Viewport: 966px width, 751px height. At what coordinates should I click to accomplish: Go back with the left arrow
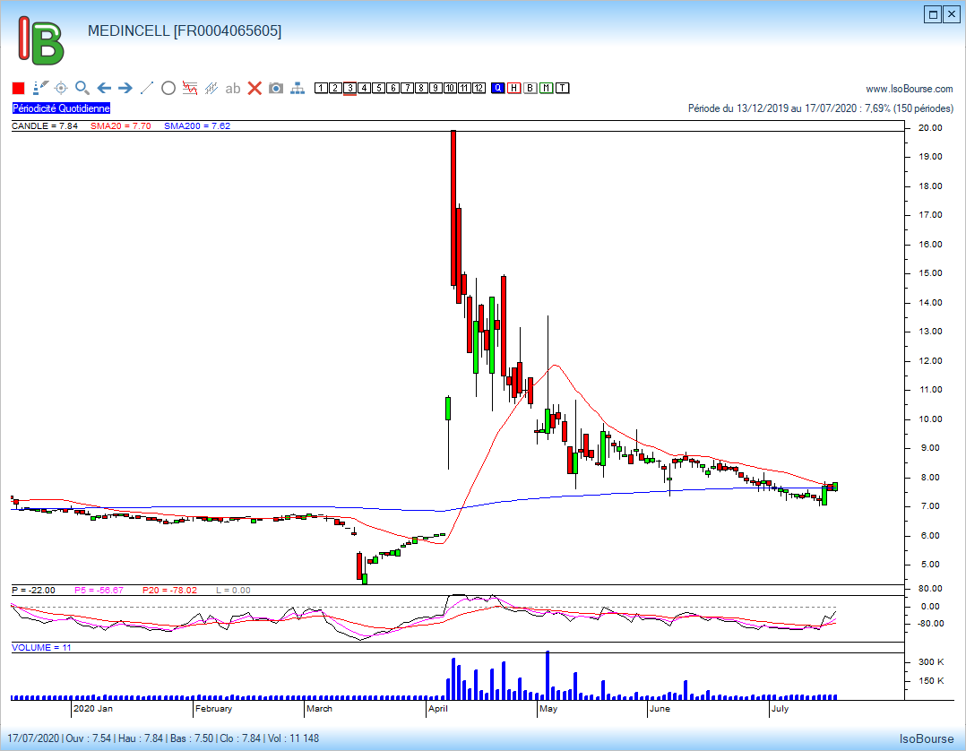pyautogui.click(x=104, y=88)
